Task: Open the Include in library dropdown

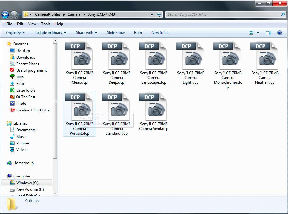Action: 50,33
